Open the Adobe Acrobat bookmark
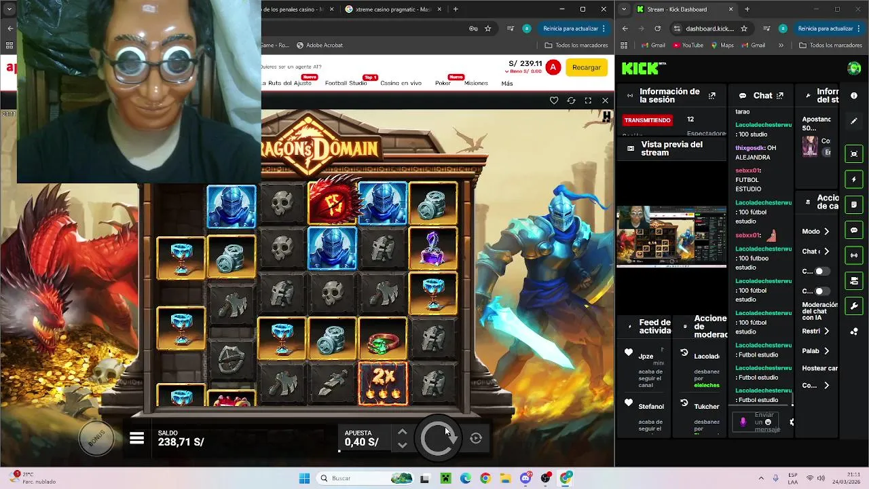 [319, 46]
